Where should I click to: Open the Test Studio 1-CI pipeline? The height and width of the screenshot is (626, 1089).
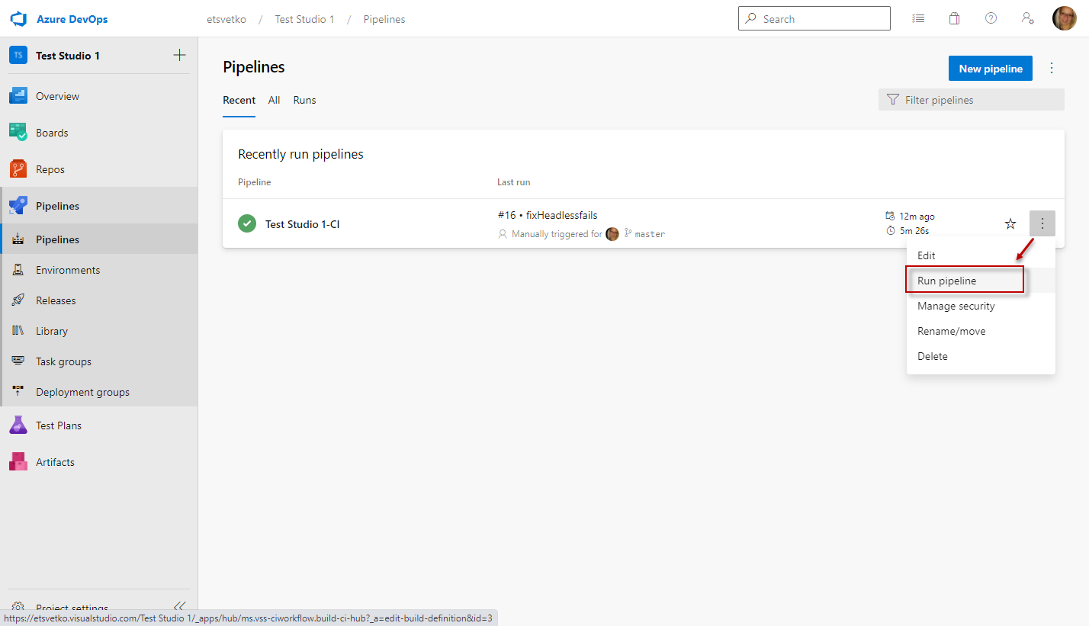pos(303,224)
